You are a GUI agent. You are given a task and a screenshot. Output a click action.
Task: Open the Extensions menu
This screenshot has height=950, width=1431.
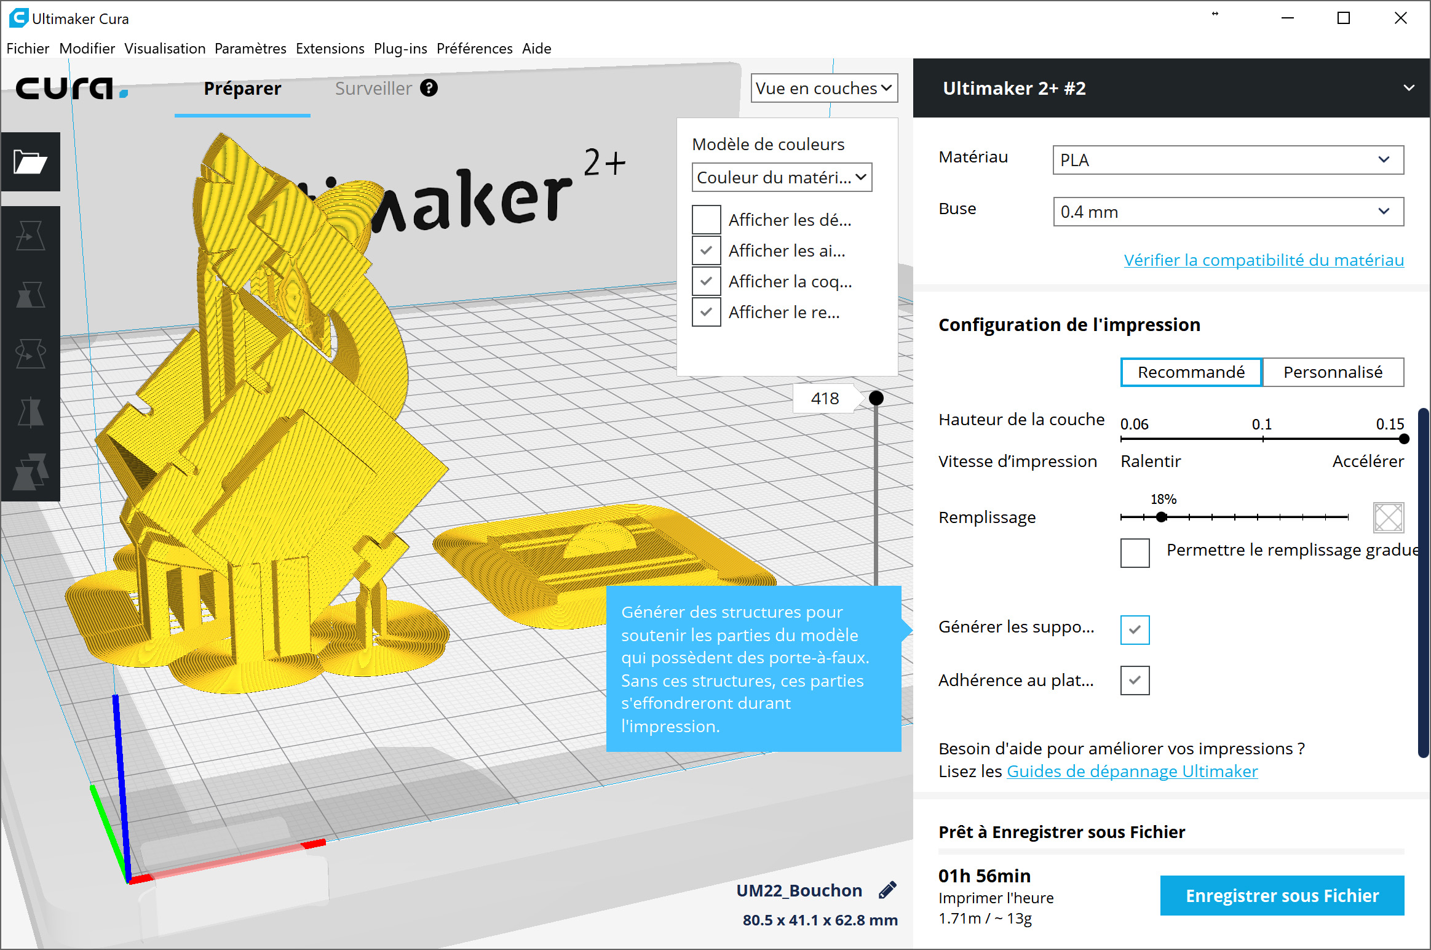(330, 48)
